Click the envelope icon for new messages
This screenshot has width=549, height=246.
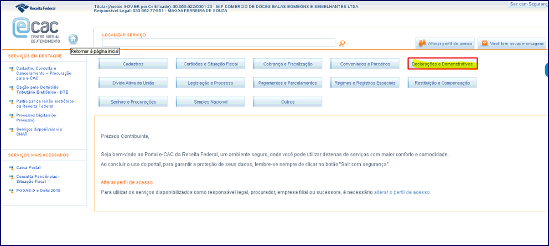click(x=485, y=43)
